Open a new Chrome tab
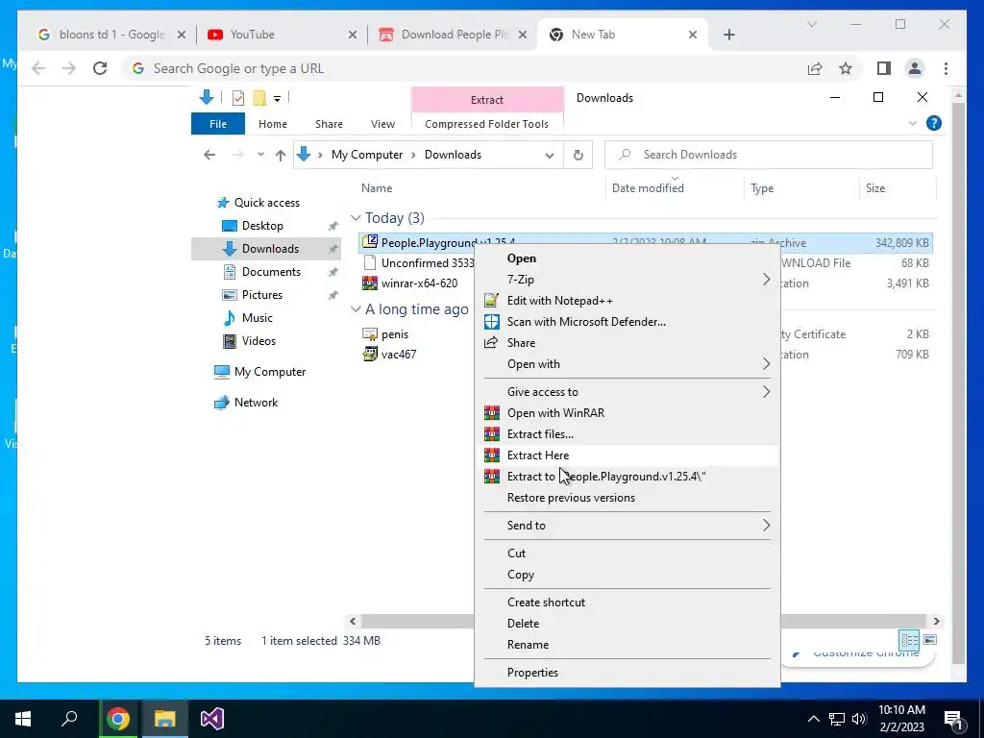 click(728, 35)
